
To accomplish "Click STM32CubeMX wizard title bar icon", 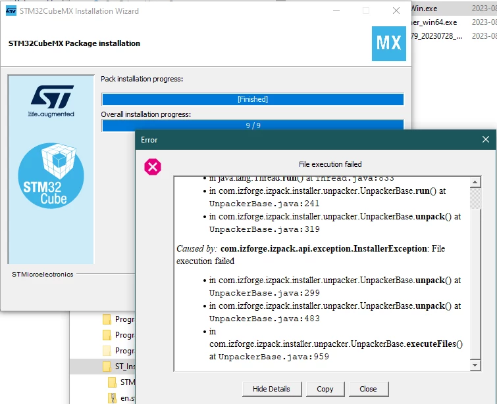I will pyautogui.click(x=11, y=11).
